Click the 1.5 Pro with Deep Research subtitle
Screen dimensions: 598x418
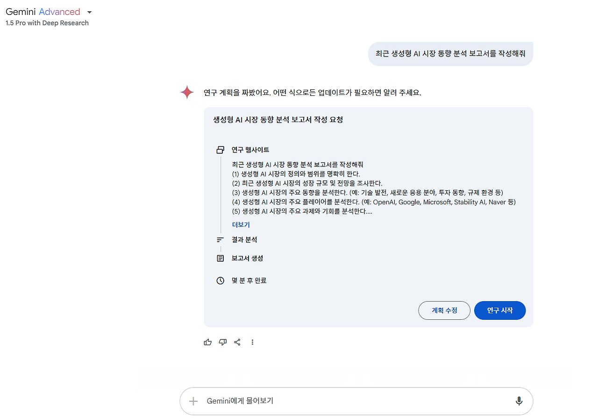(47, 23)
